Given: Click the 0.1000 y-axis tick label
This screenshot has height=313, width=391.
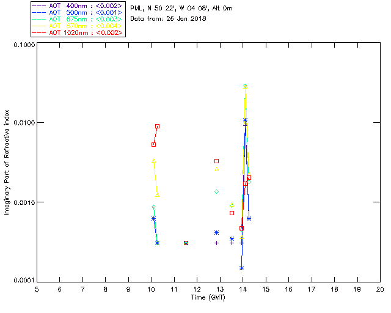Looking at the screenshot, I should tap(24, 45).
